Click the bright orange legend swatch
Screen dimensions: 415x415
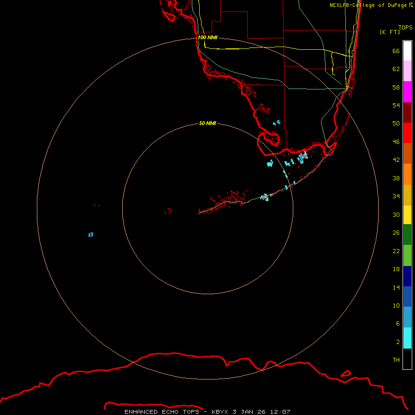(x=407, y=174)
